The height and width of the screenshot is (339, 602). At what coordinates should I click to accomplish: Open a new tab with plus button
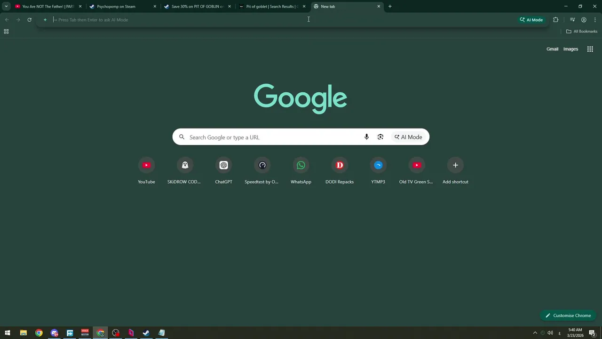point(390,7)
